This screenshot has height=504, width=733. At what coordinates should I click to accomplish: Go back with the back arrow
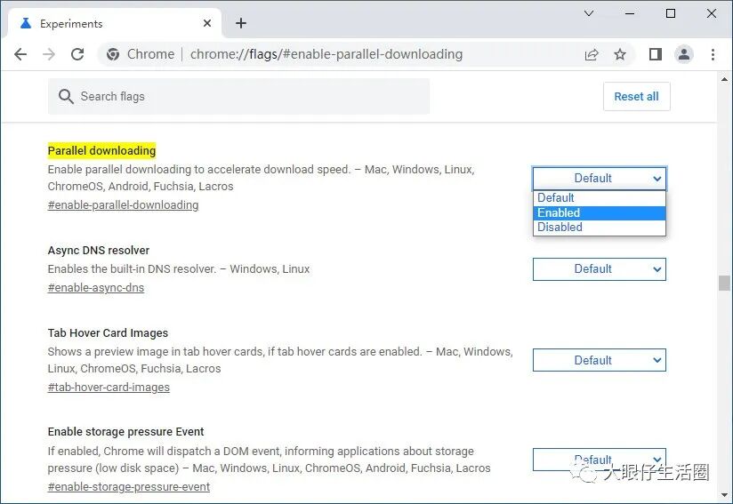pyautogui.click(x=20, y=54)
